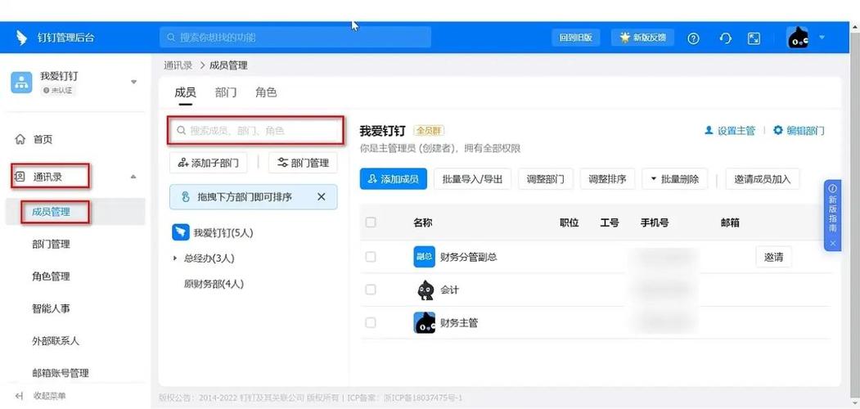
Task: Check the 会计 row checkbox
Action: (371, 290)
